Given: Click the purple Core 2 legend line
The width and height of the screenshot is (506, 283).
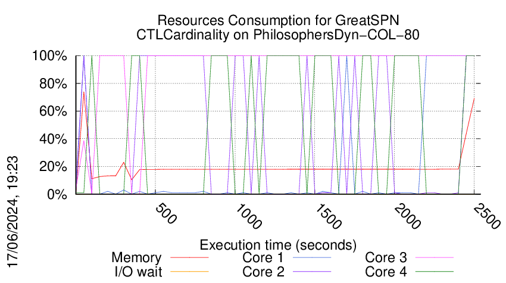Looking at the screenshot, I should click(312, 272).
